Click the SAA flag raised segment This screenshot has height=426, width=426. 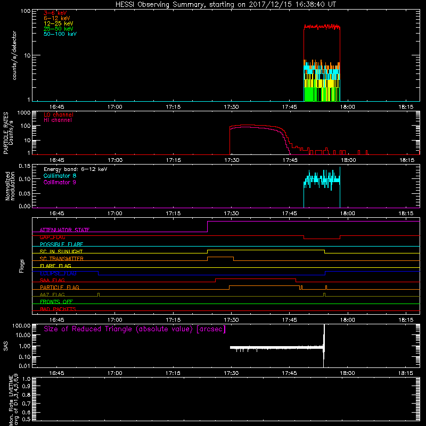256,278
